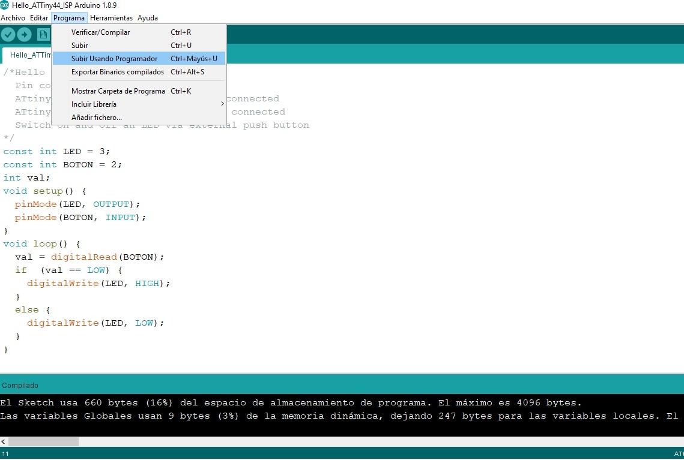Screen dimensions: 684x460
Task: Select Verificar/Compilar from the menu
Action: (100, 32)
